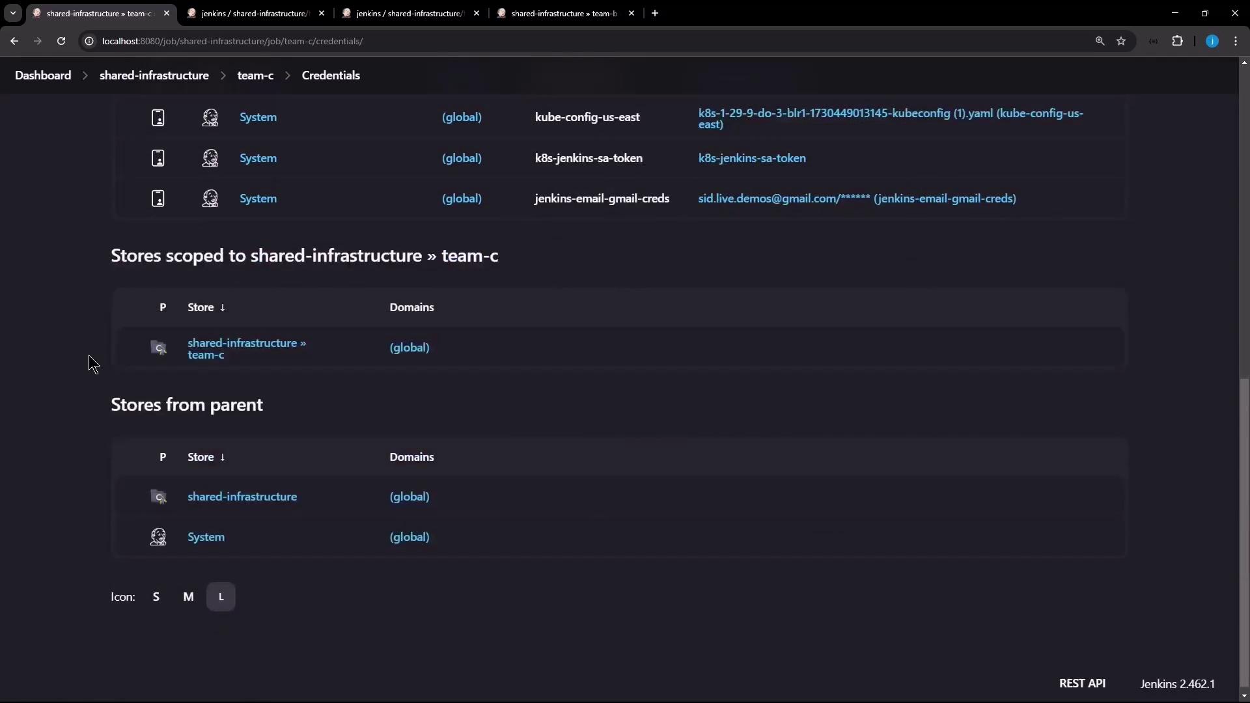Switch to the shared-infrastructure » team-b tab
This screenshot has height=703, width=1250.
pyautogui.click(x=564, y=13)
